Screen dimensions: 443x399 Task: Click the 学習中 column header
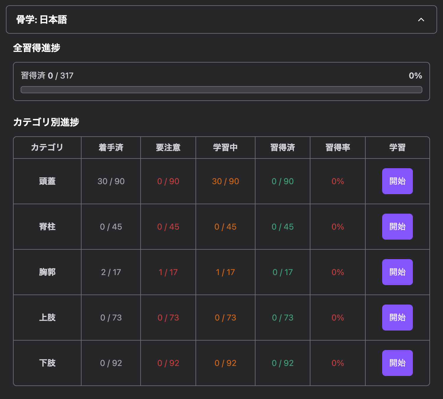[x=225, y=148]
